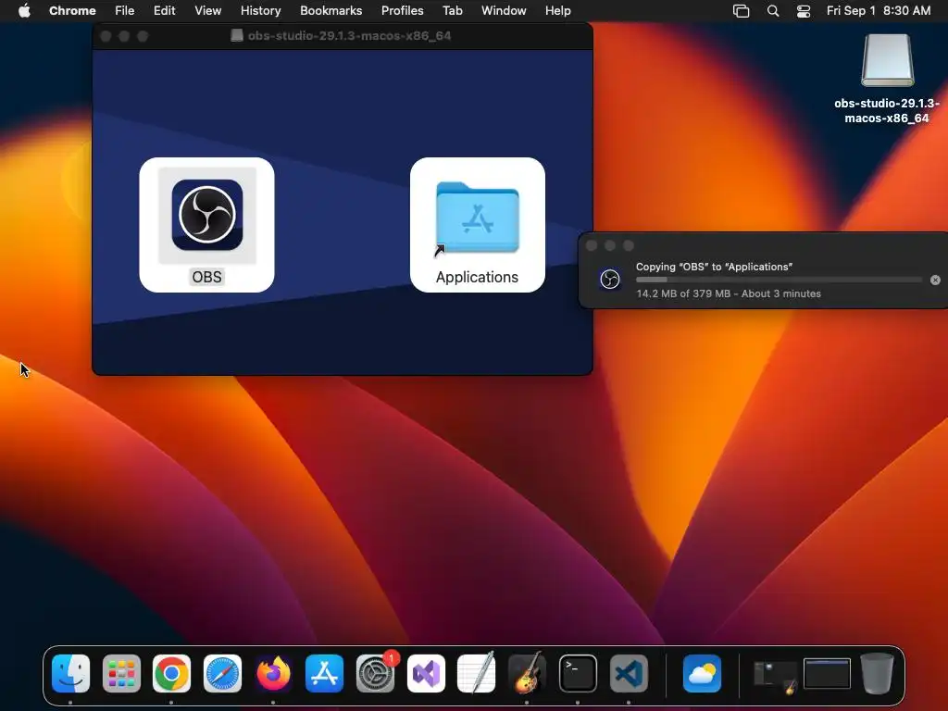Open Stage Manager menu bar icon

tap(742, 11)
